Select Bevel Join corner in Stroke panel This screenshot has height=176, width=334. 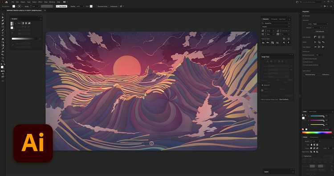317,148
